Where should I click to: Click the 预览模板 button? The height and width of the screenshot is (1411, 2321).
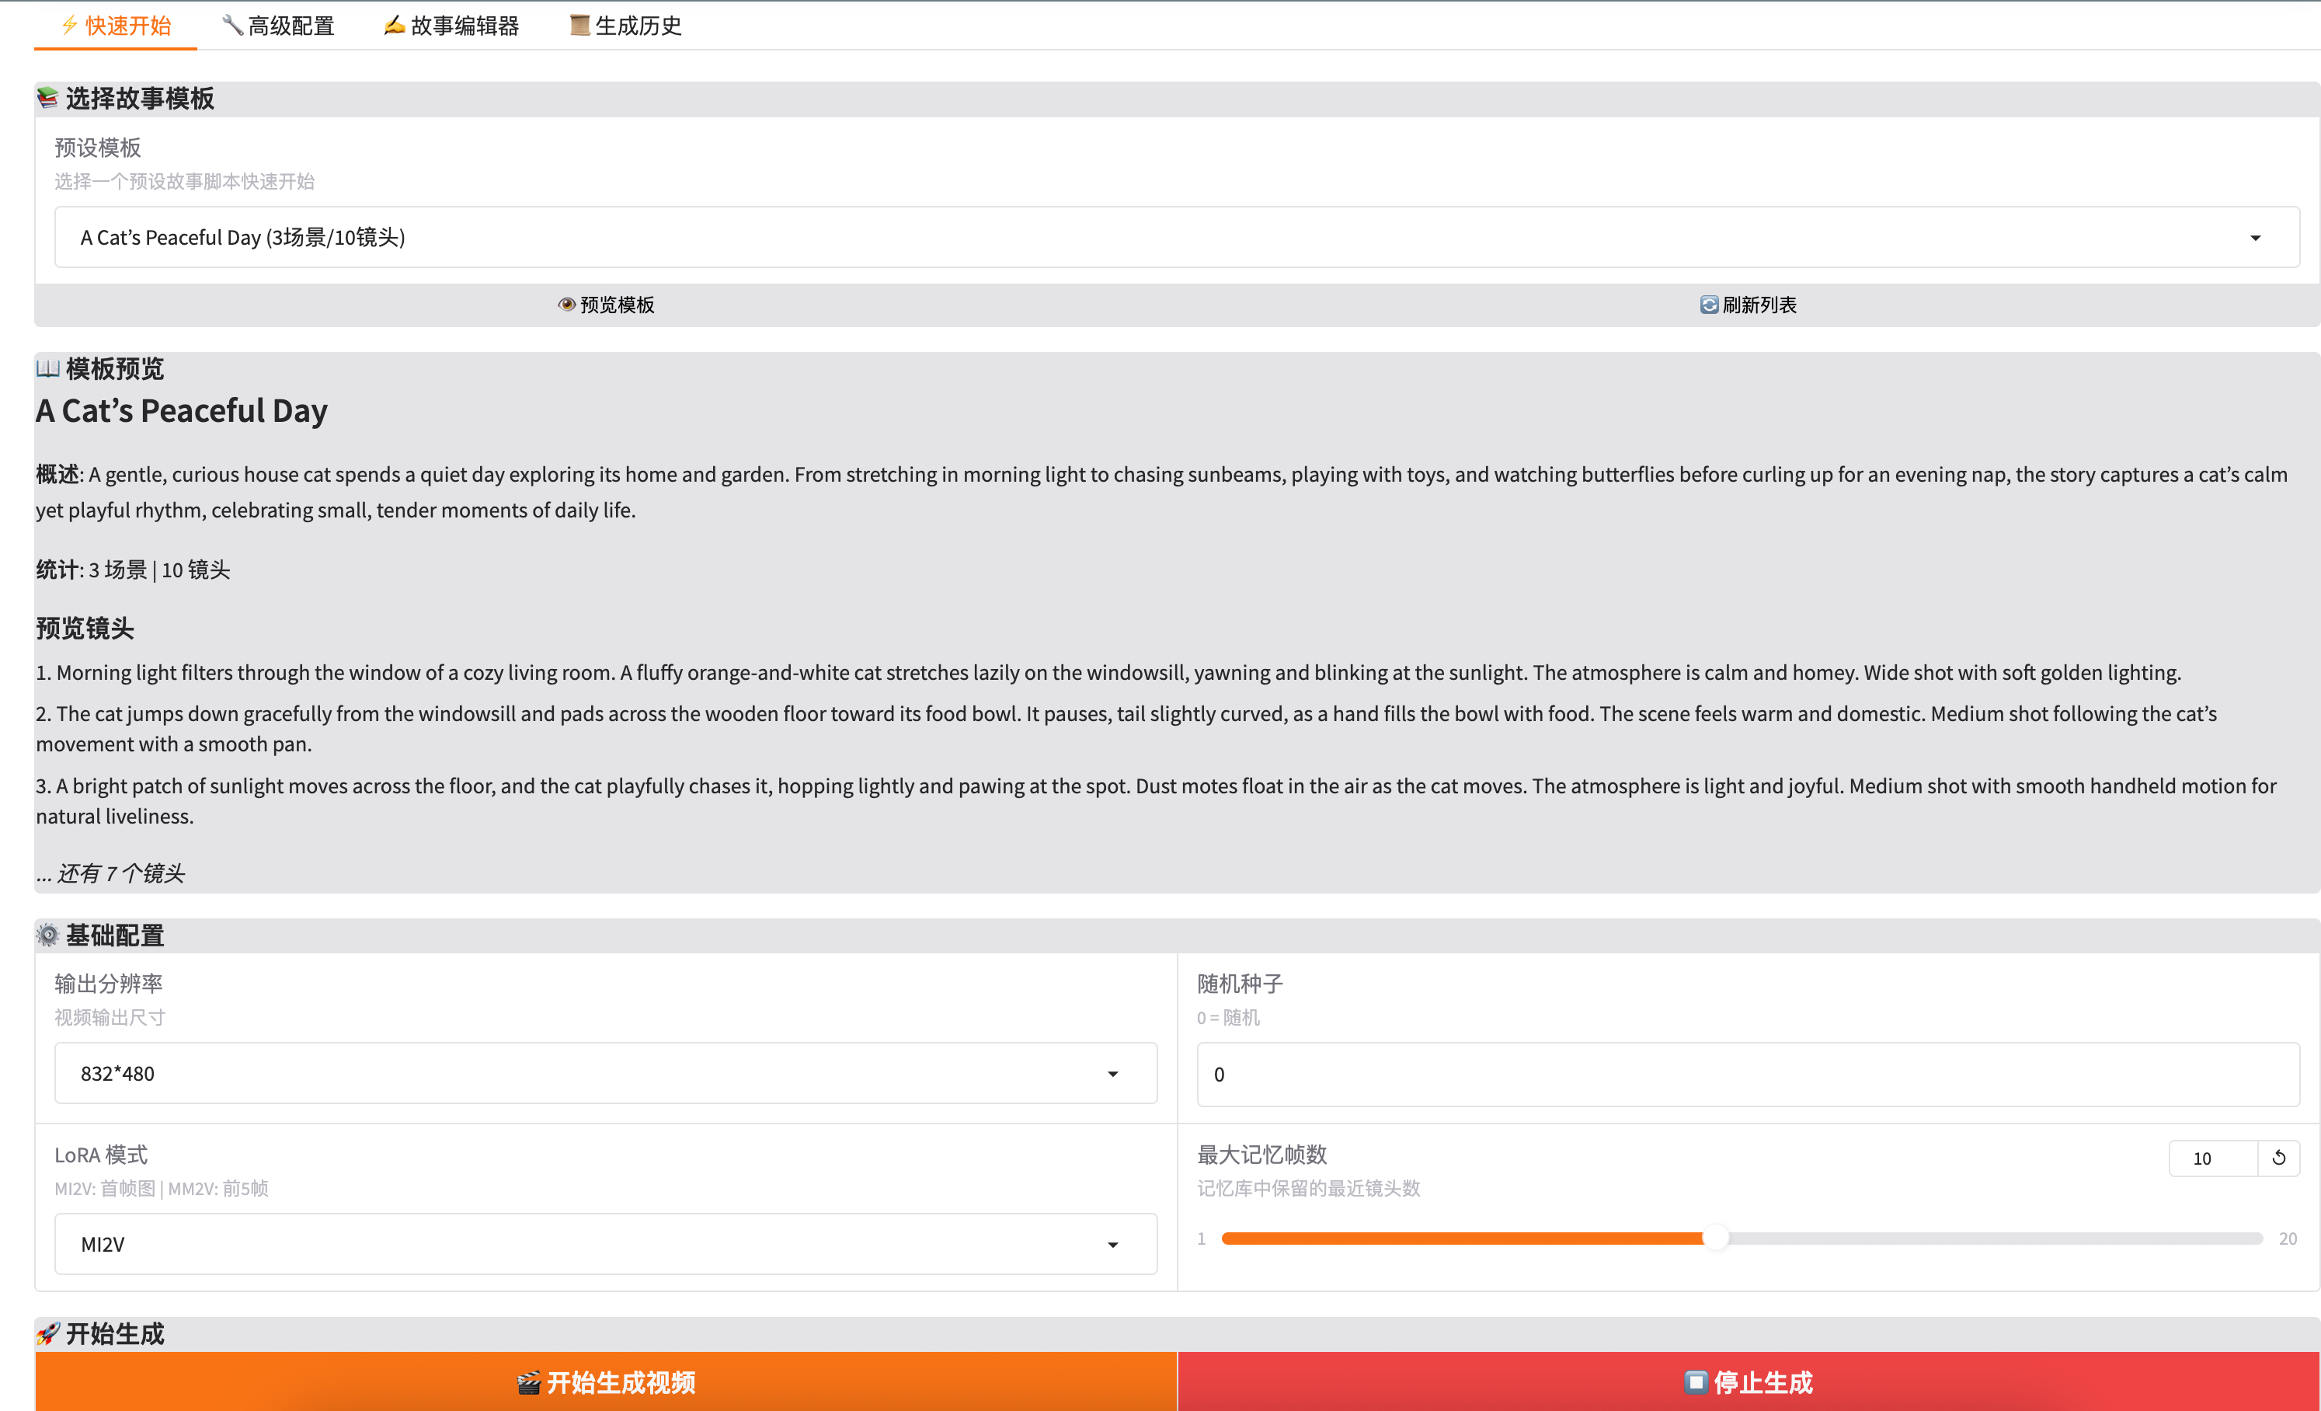(x=606, y=305)
